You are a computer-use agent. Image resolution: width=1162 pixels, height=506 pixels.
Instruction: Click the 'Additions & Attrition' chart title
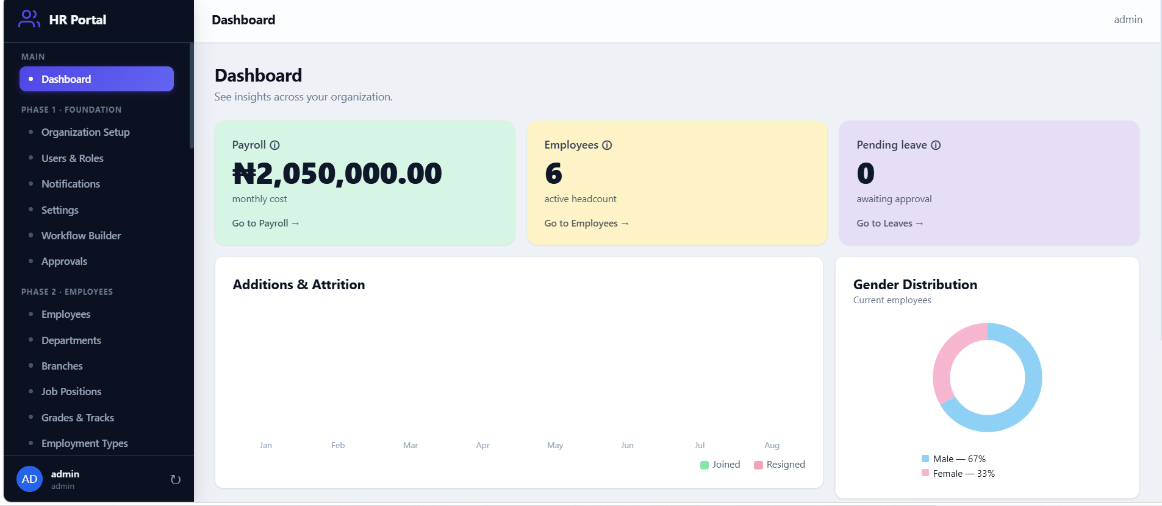click(x=299, y=284)
